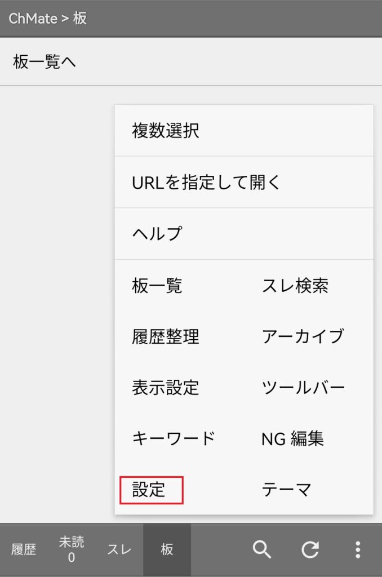Select the 板 tab in bottom bar

(x=167, y=550)
